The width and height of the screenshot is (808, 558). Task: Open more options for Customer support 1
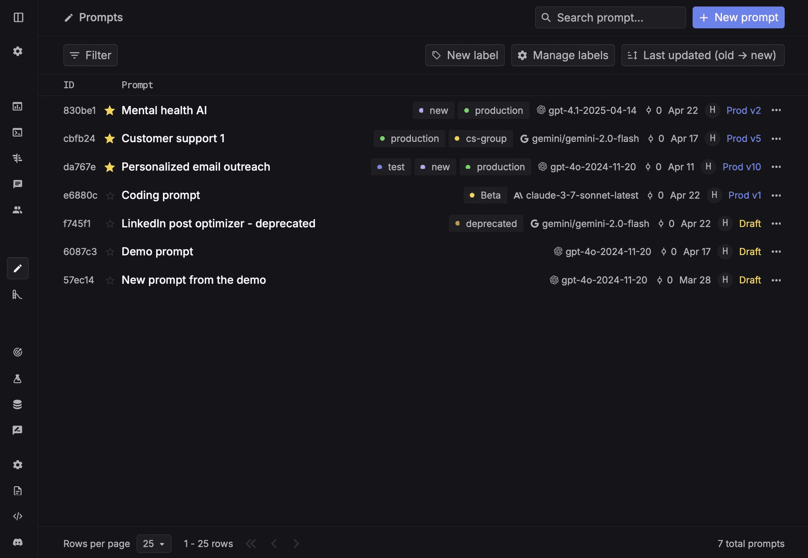(776, 139)
